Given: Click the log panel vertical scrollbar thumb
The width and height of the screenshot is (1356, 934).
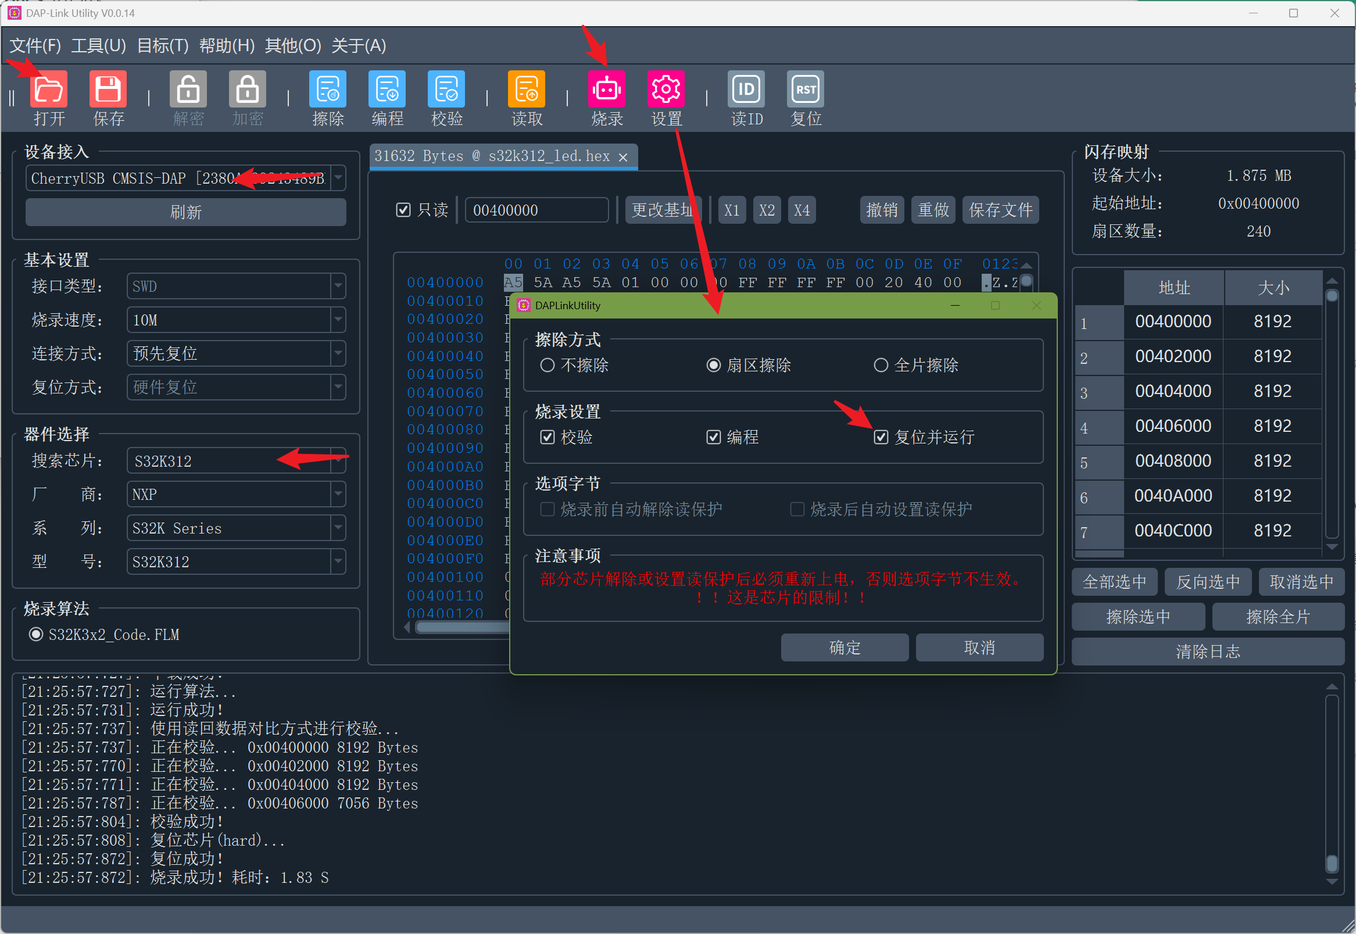Looking at the screenshot, I should (1332, 863).
